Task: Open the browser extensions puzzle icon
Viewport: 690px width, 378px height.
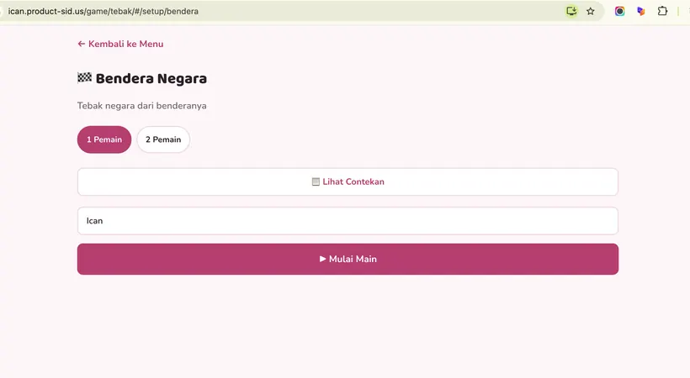Action: tap(662, 12)
